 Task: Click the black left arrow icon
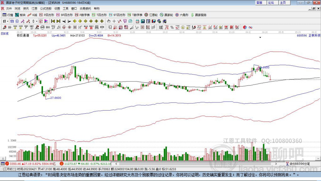pyautogui.click(x=64, y=21)
